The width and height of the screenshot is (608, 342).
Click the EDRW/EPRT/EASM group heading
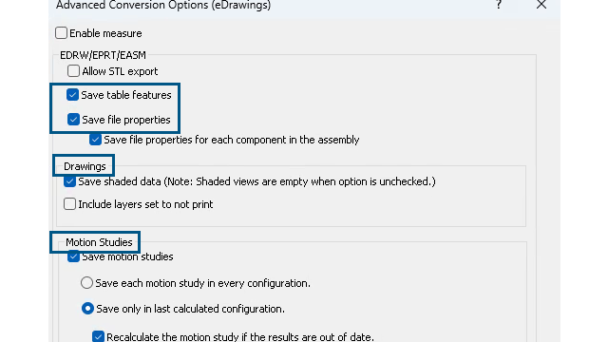tap(103, 55)
